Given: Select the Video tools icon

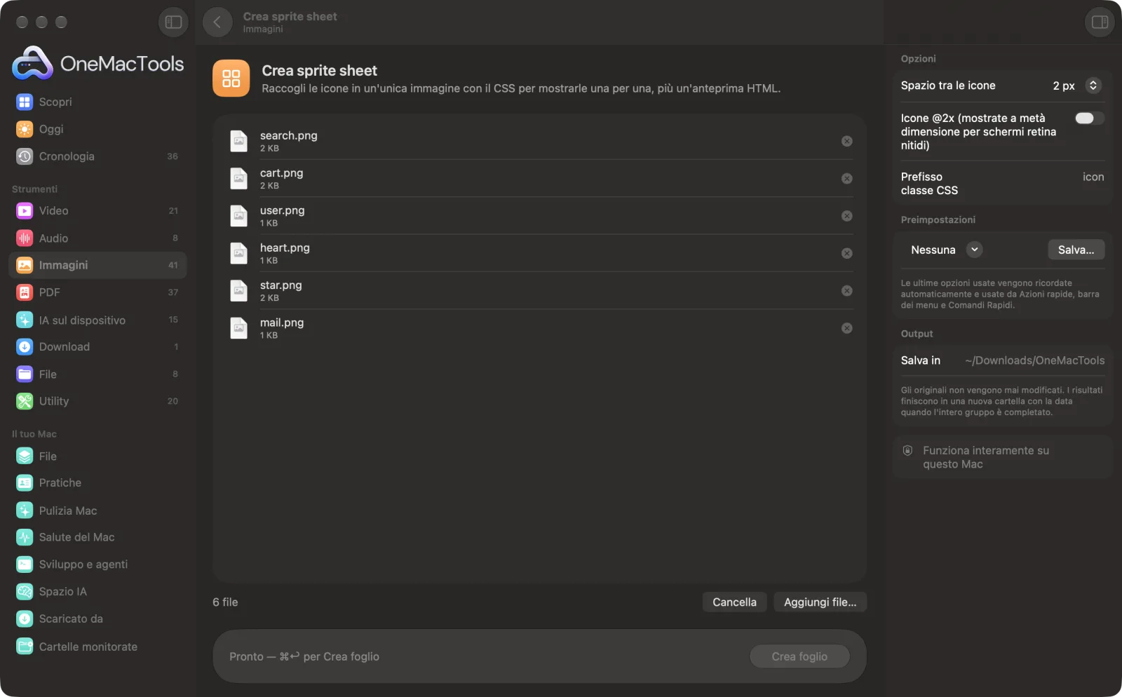Looking at the screenshot, I should (x=25, y=210).
